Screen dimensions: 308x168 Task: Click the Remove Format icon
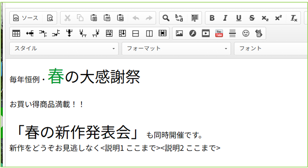coord(294,18)
